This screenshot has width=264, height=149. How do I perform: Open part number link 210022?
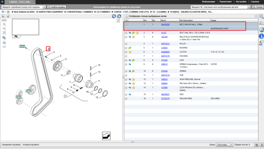[164, 48]
